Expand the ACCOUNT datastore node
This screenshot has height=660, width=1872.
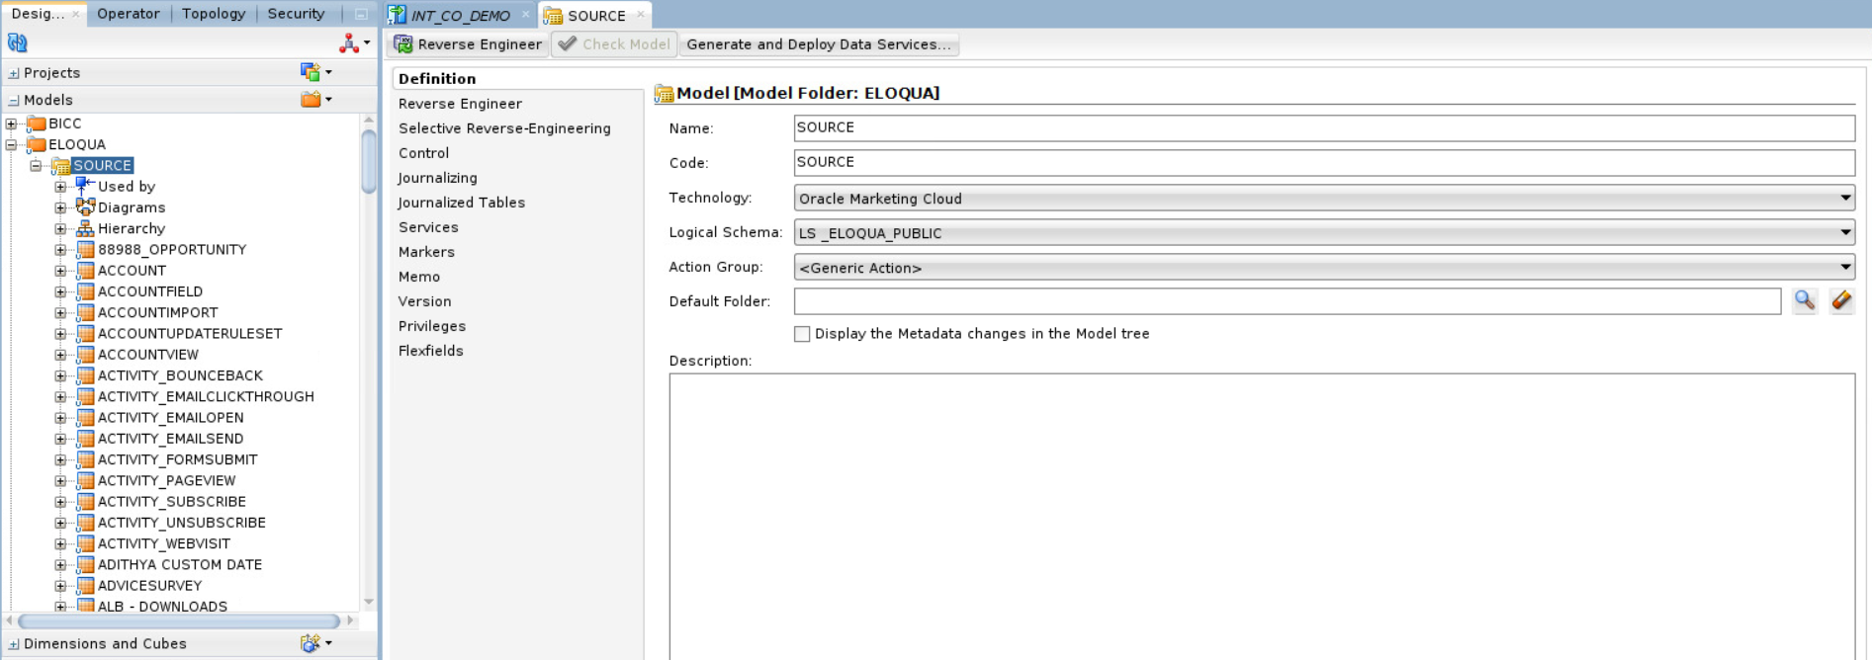tap(60, 271)
